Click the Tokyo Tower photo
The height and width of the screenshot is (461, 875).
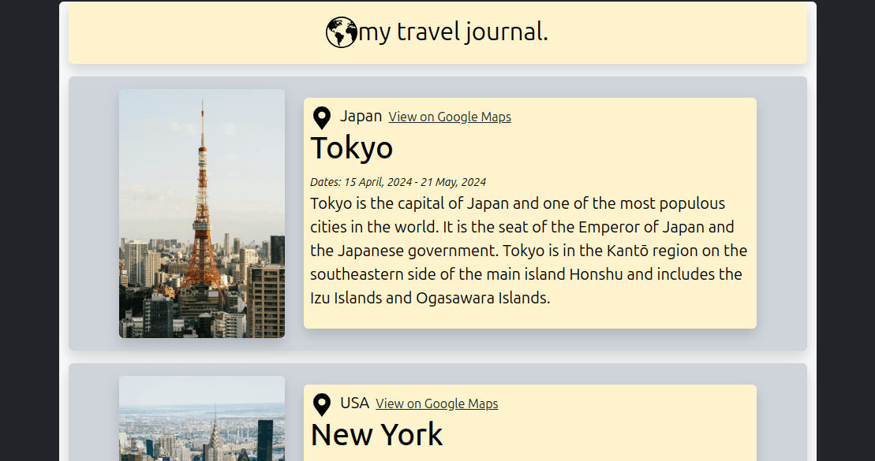202,214
